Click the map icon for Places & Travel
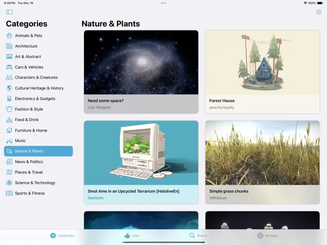Screen dimensions: 327x245 (x=9, y=172)
